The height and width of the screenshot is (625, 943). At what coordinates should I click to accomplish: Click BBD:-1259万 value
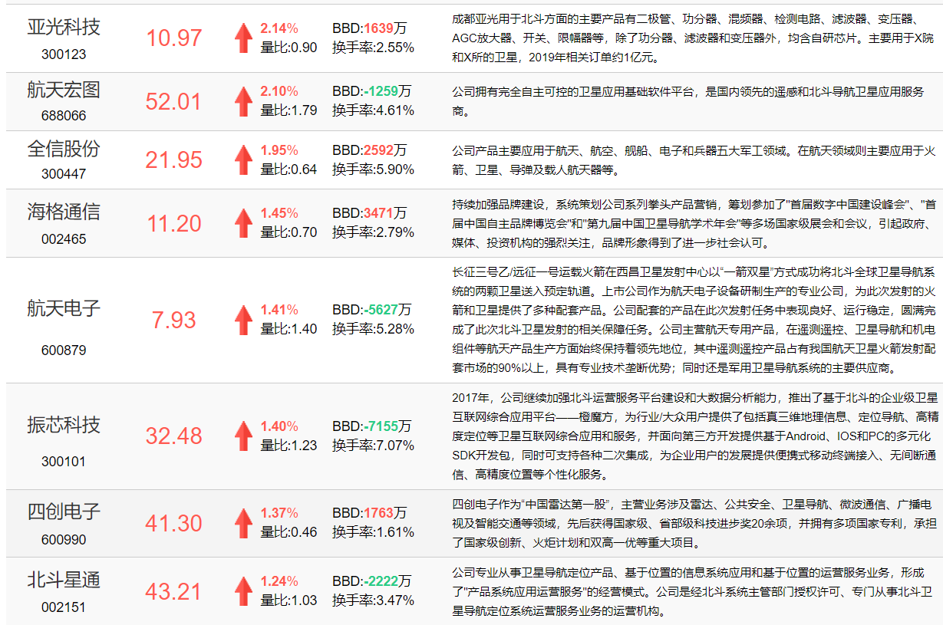point(372,92)
